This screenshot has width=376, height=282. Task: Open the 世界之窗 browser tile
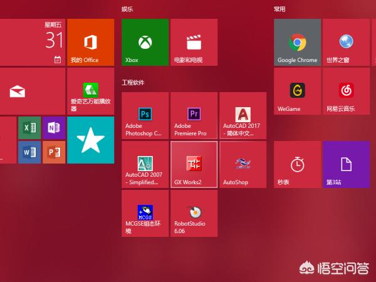coord(346,42)
